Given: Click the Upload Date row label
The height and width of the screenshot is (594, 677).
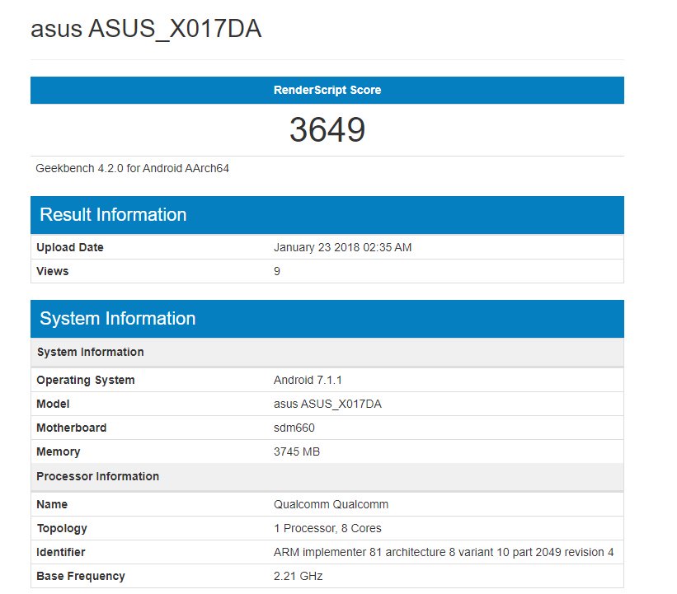Looking at the screenshot, I should [x=70, y=247].
